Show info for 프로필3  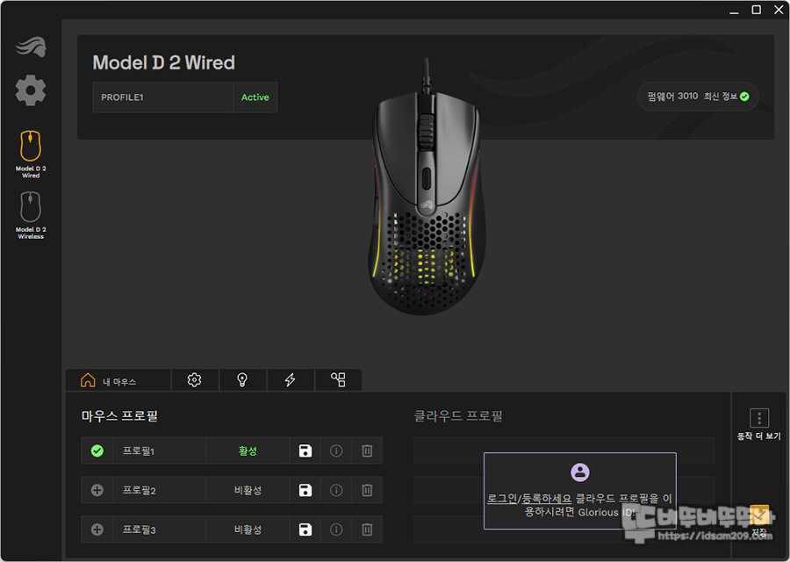pyautogui.click(x=336, y=530)
